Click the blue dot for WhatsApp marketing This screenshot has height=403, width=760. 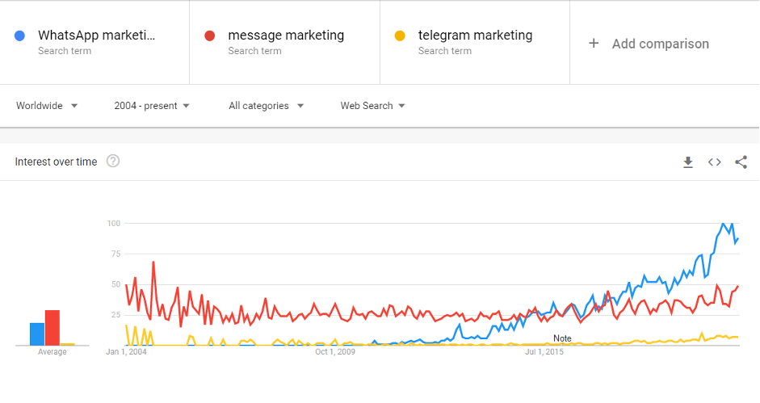pos(20,36)
